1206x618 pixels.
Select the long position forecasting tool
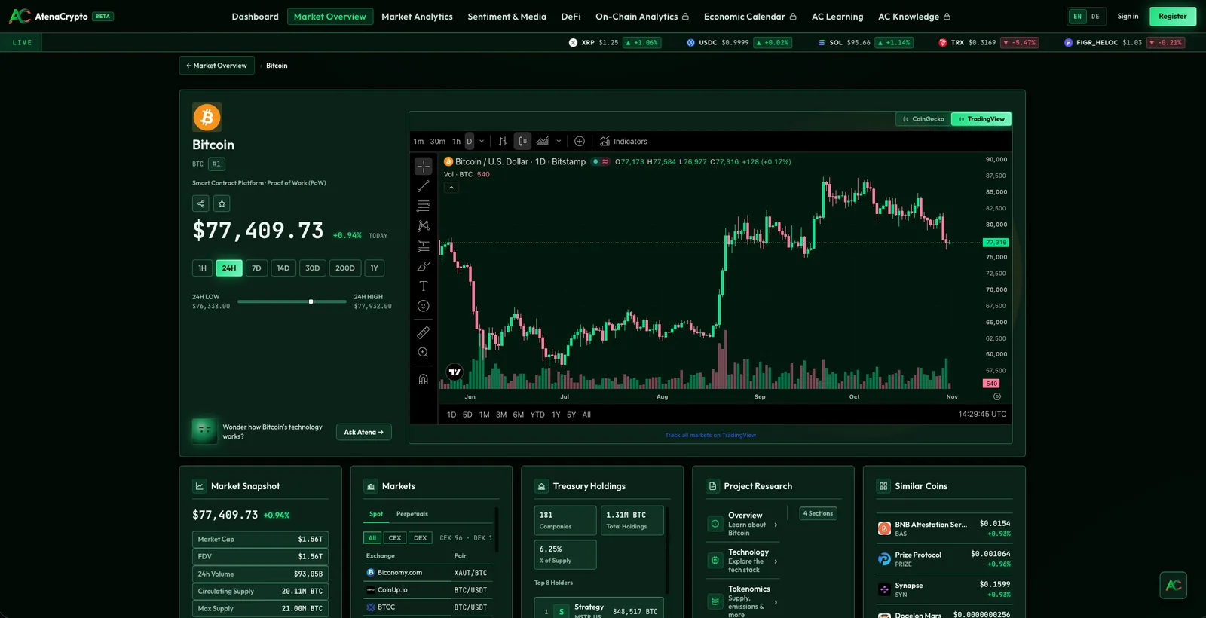point(424,246)
